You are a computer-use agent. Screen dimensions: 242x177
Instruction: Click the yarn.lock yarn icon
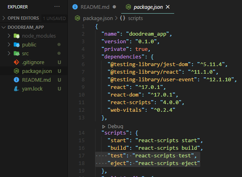pyautogui.click(x=16, y=88)
